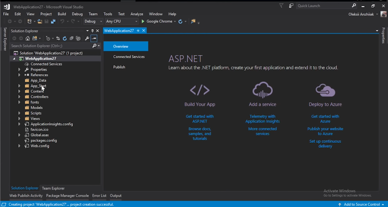
Task: Click the Solution Explorer search magnifier icon
Action: point(94,46)
